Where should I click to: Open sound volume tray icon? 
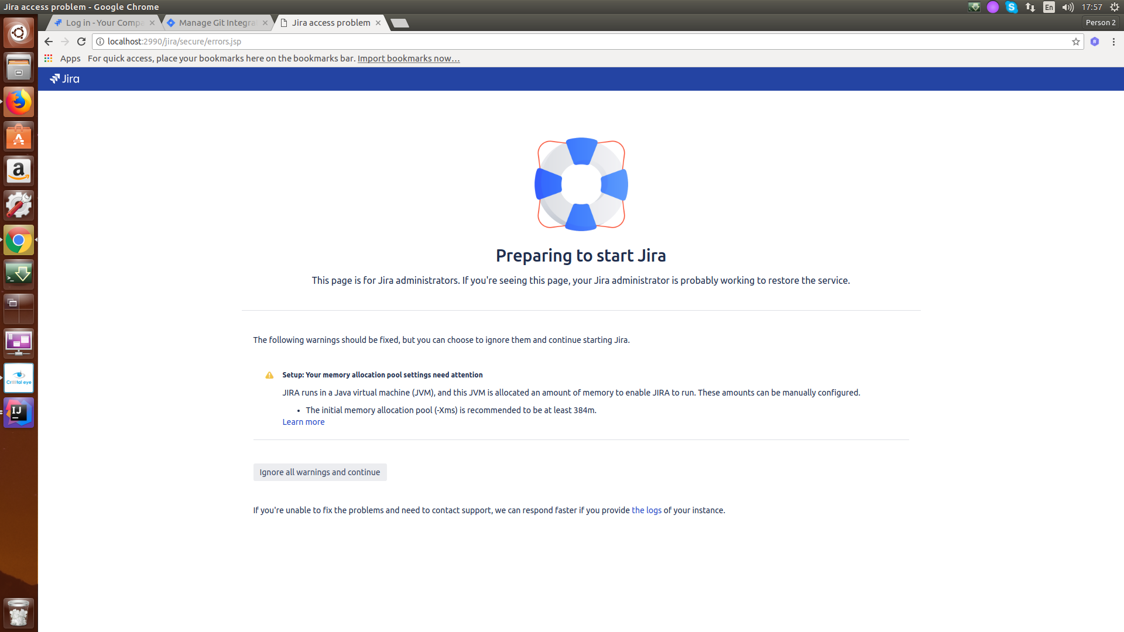[1068, 7]
